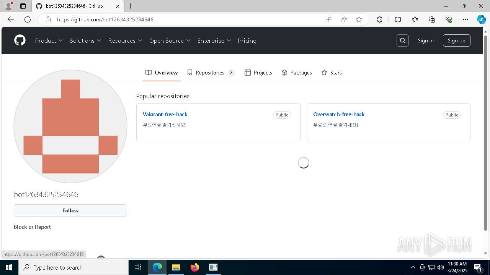The width and height of the screenshot is (490, 275).
Task: Click the GitHub search magnifier icon
Action: [x=402, y=40]
